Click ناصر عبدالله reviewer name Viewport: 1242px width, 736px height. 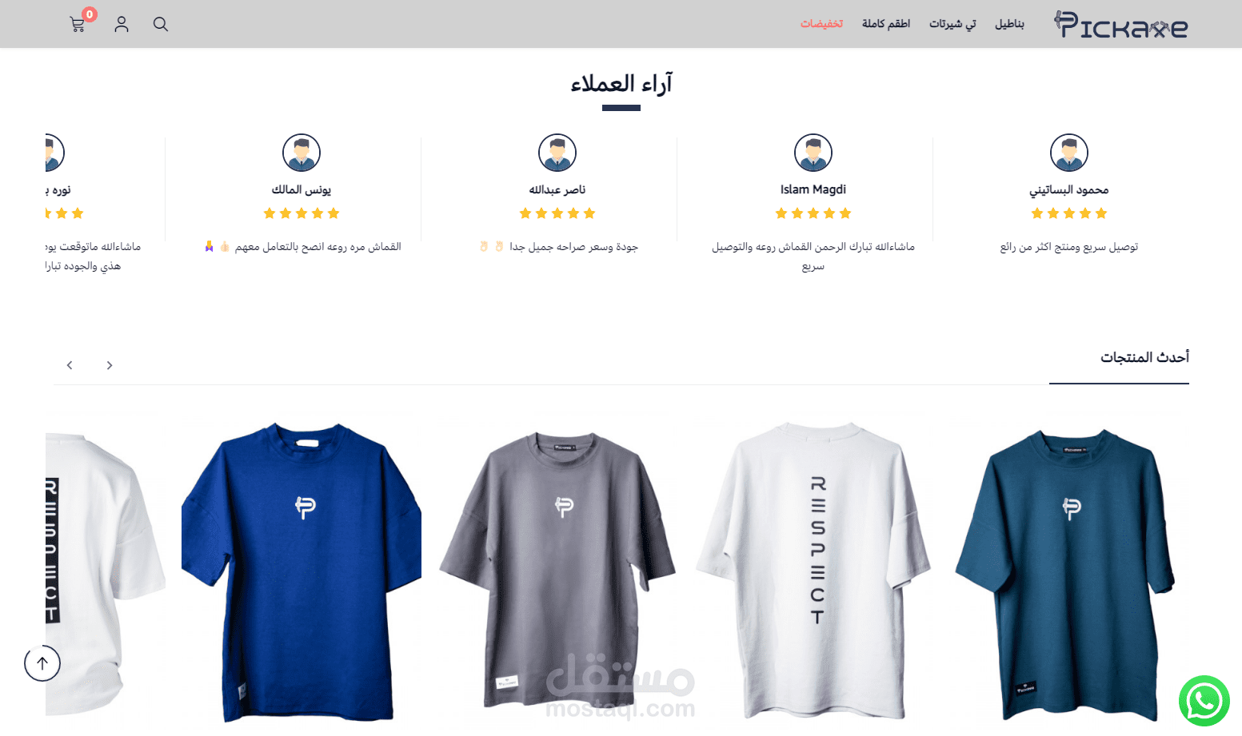tap(557, 189)
